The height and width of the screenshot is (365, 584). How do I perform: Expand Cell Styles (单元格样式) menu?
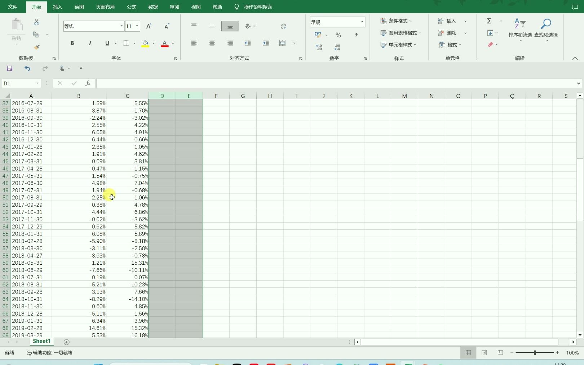coord(398,45)
